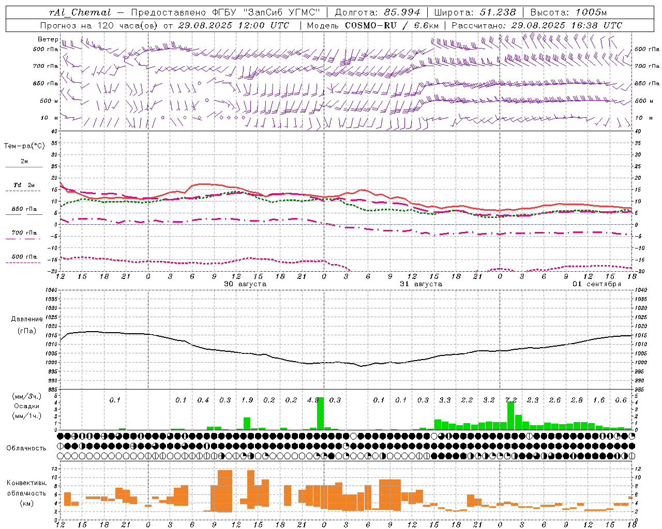Click the 1.9 precipitation total value
The width and height of the screenshot is (662, 529).
click(247, 400)
